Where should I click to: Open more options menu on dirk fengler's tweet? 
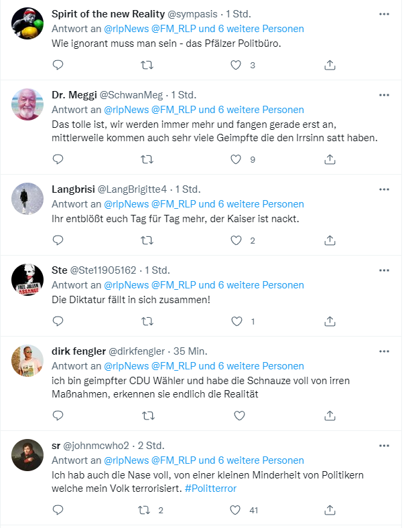coord(384,351)
